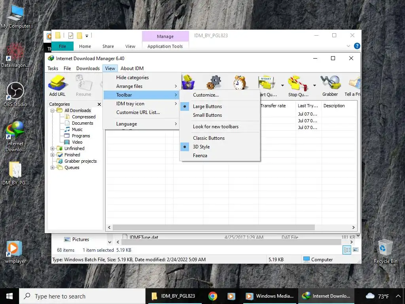
Task: Select the Video category
Action: click(x=77, y=142)
